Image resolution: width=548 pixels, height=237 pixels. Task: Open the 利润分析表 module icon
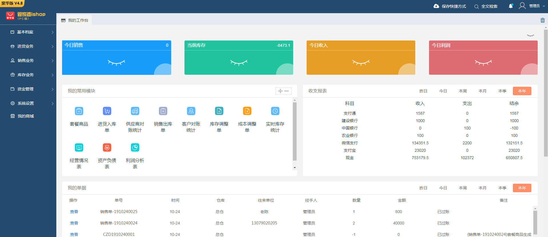pos(135,147)
